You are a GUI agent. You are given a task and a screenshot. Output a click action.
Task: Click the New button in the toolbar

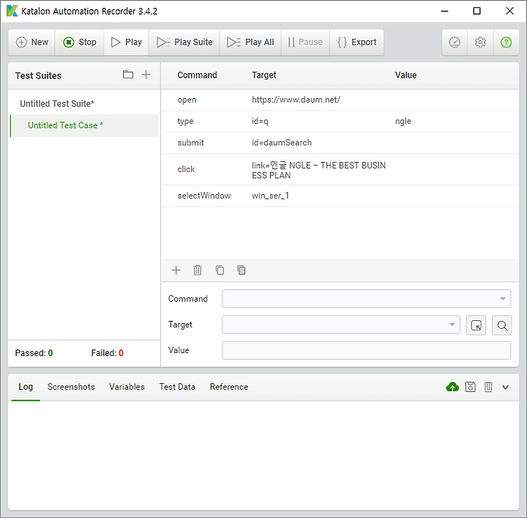[32, 42]
